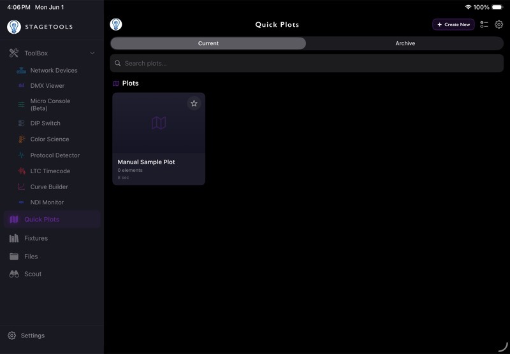
Task: Click the Create New button
Action: tap(453, 24)
